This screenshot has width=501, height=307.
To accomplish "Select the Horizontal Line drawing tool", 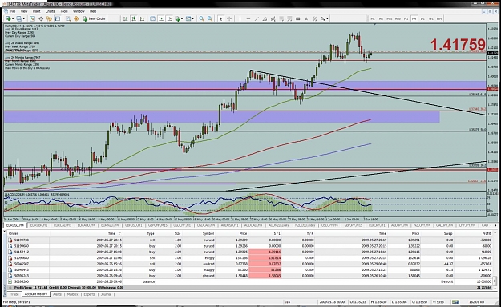I will click(x=248, y=19).
